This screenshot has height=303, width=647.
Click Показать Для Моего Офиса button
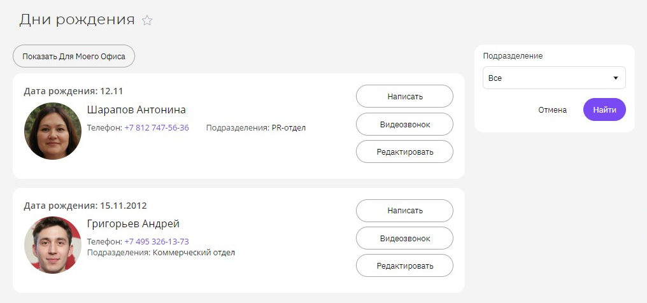point(74,56)
